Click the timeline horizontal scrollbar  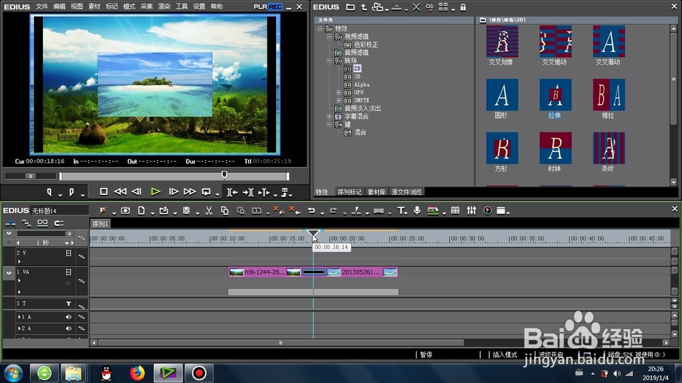(x=281, y=343)
